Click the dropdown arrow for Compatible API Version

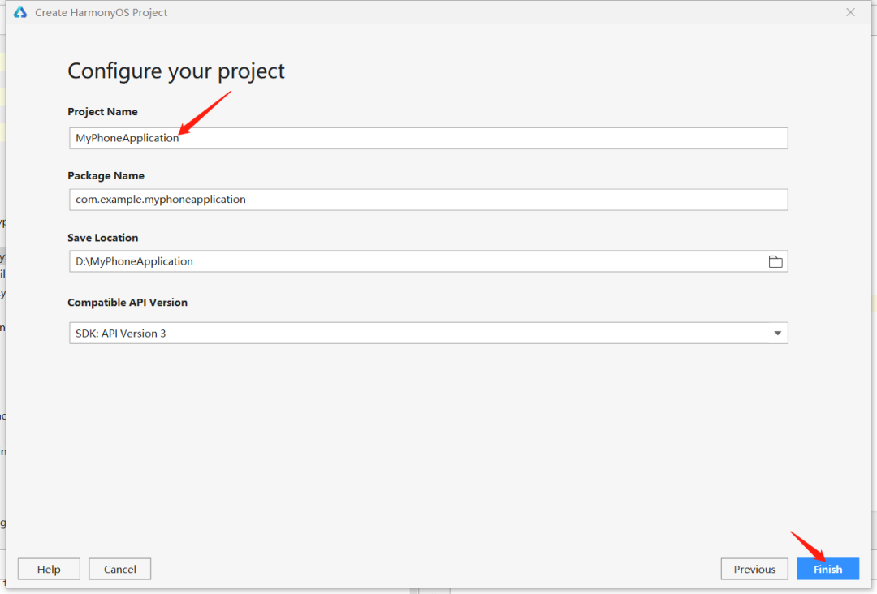click(777, 334)
